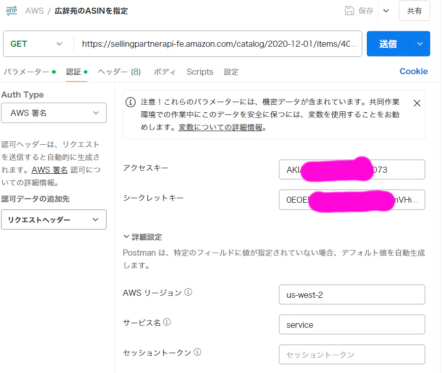Click the 共有 share button
The image size is (444, 373).
414,11
